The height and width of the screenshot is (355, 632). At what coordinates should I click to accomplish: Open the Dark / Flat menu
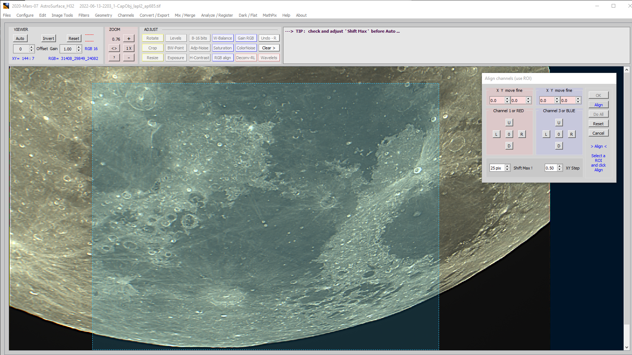tap(248, 15)
